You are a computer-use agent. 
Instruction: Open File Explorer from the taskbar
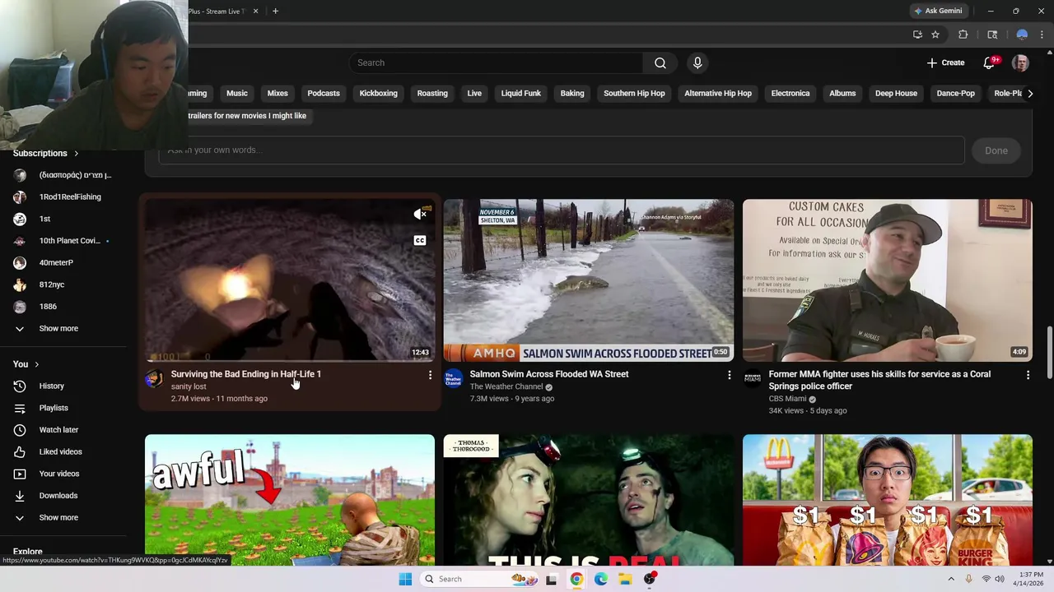625,579
